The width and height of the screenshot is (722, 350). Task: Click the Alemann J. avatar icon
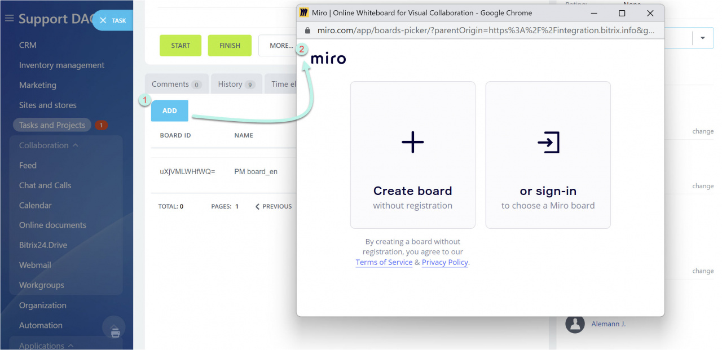[575, 324]
